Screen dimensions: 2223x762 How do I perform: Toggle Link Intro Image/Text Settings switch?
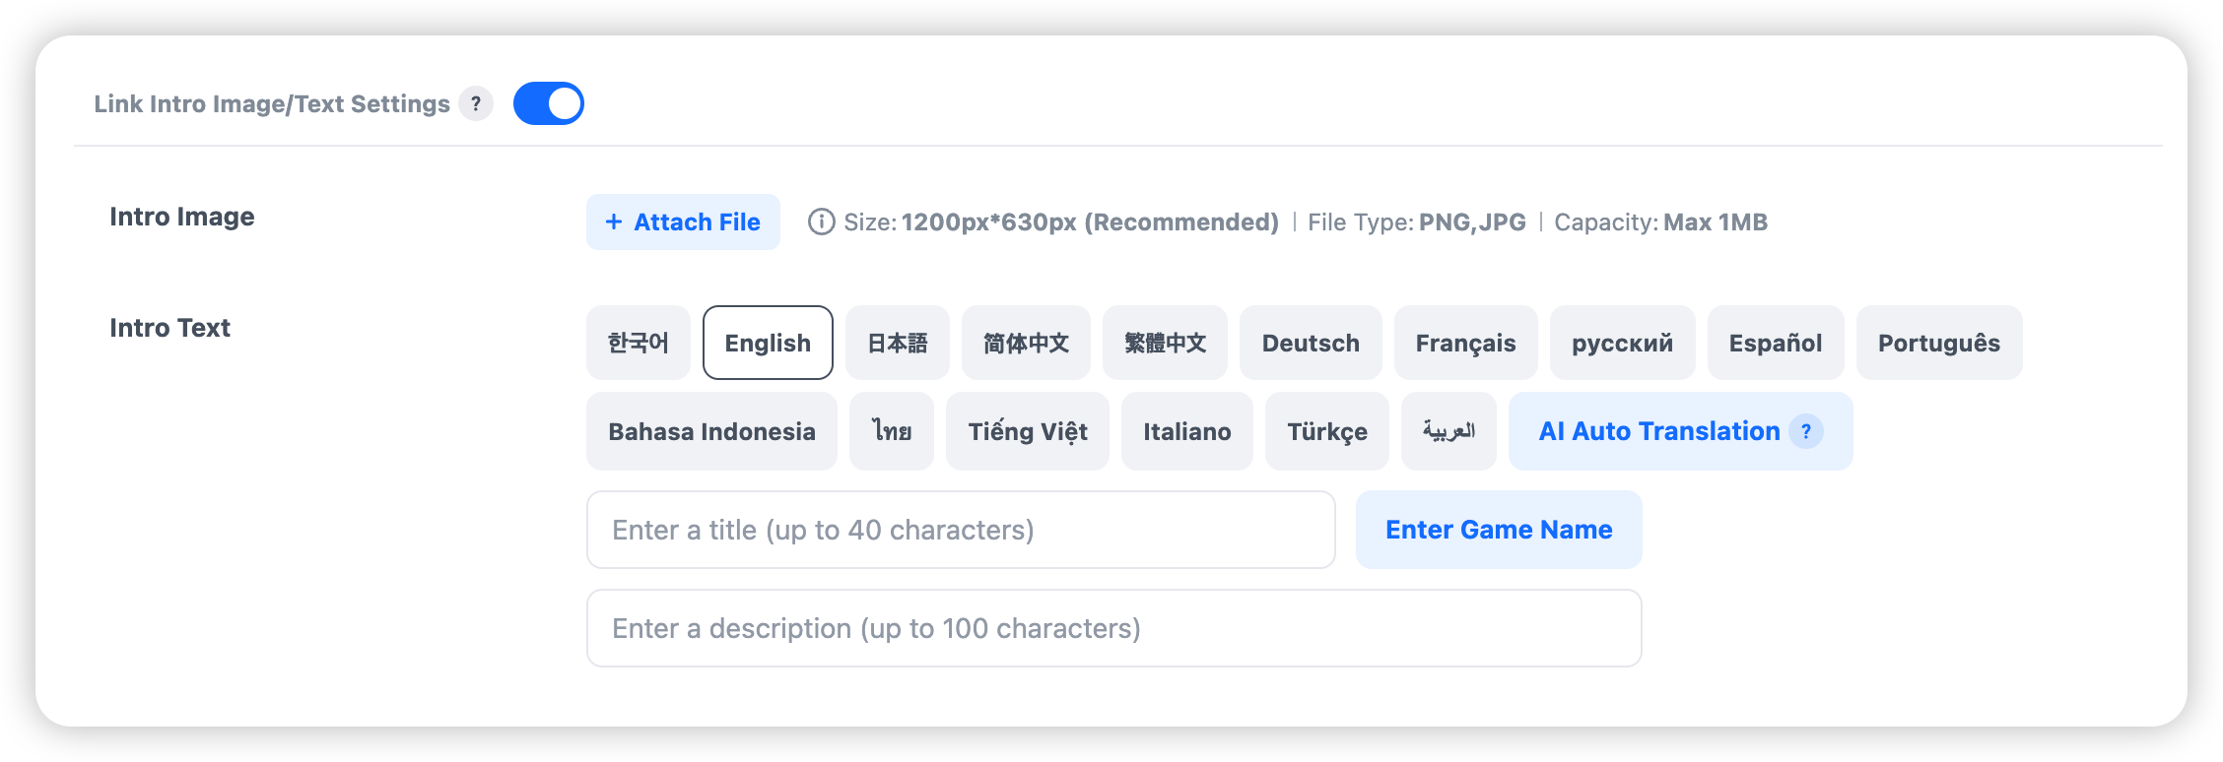coord(549,103)
